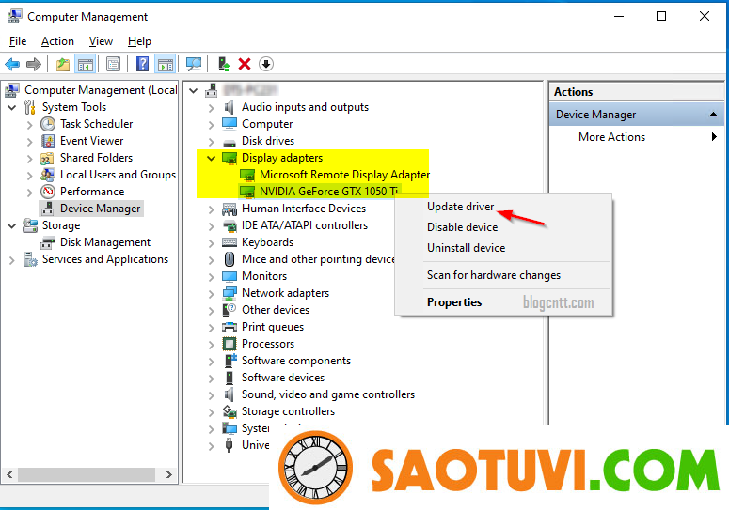The height and width of the screenshot is (510, 729).
Task: Collapse Device Manager actions section arrow
Action: tap(713, 115)
